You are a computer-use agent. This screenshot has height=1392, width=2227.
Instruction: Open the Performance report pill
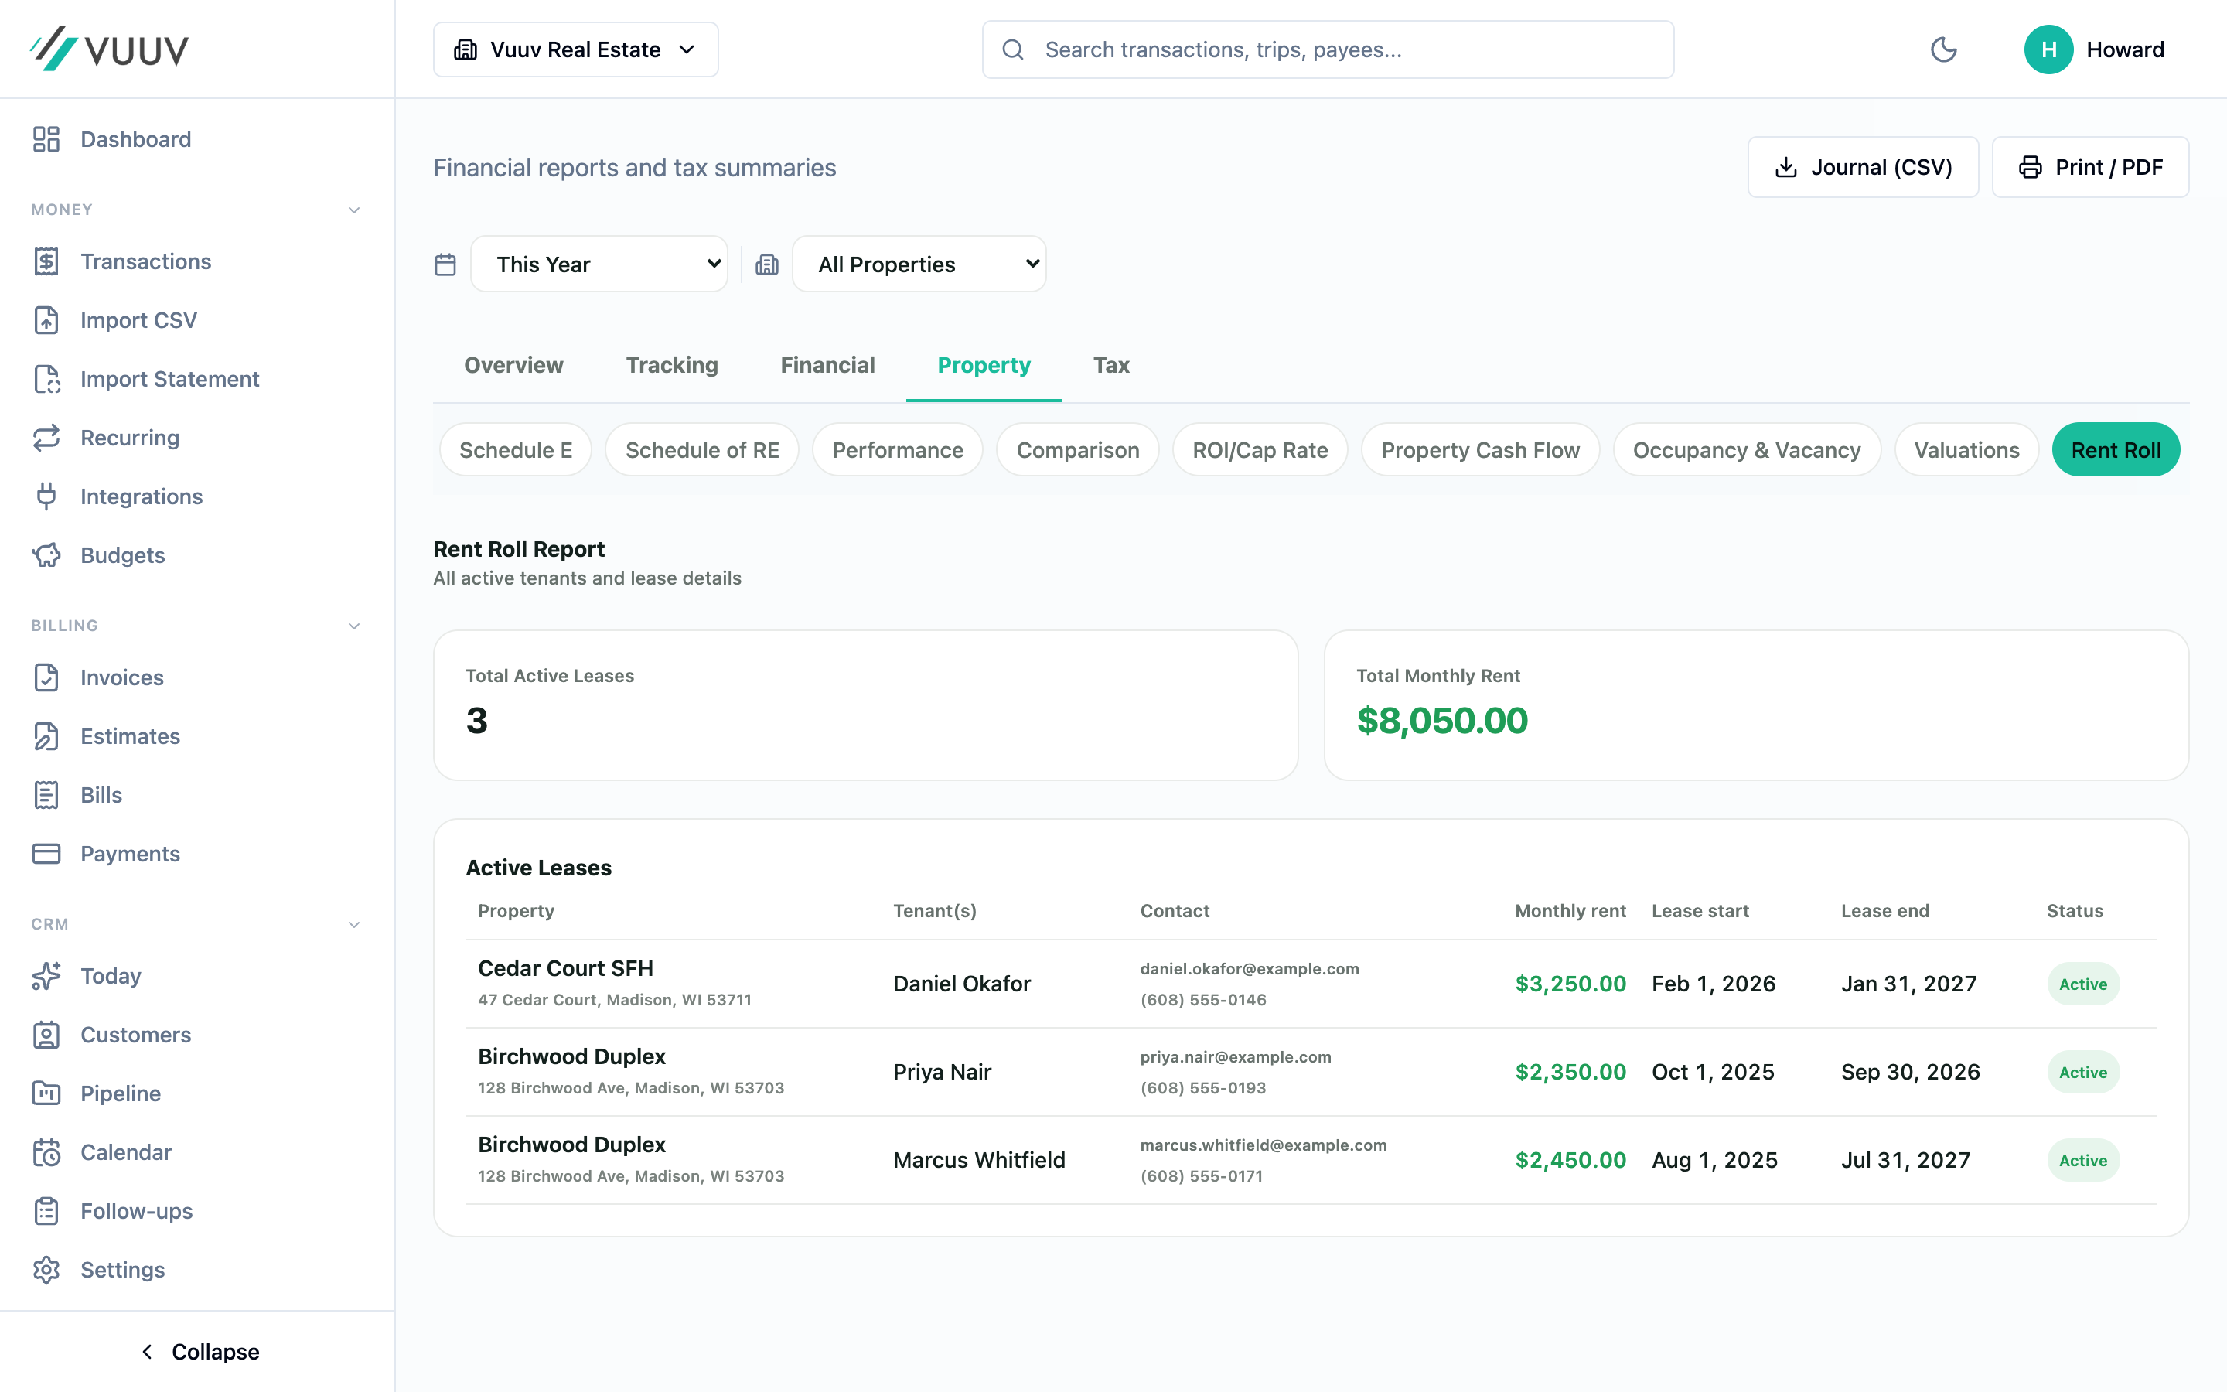[897, 449]
